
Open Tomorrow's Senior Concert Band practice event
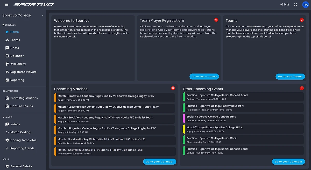(243, 97)
